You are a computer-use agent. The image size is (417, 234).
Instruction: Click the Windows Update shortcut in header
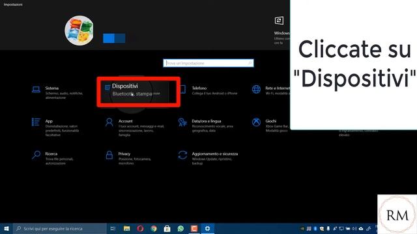281,31
